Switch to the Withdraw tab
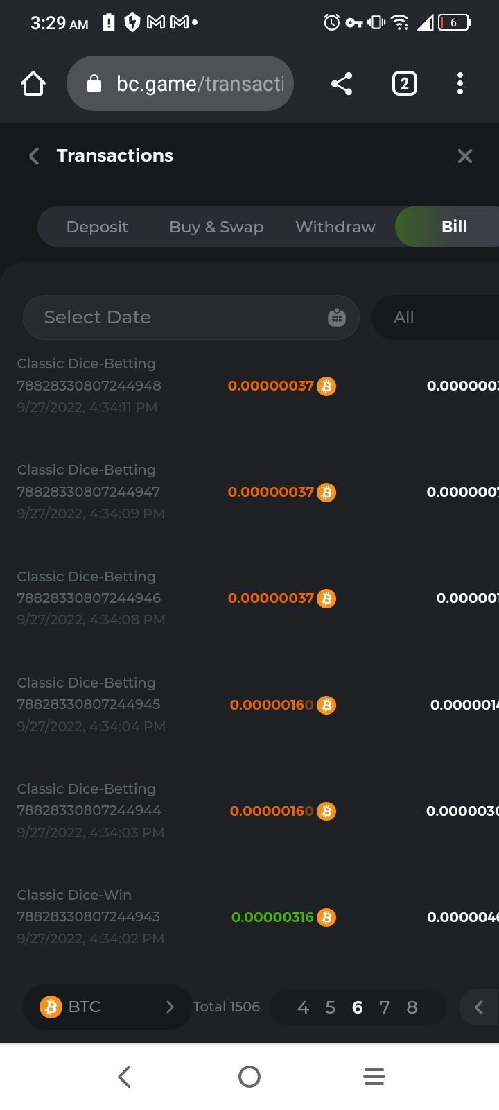The image size is (499, 1110). click(335, 227)
